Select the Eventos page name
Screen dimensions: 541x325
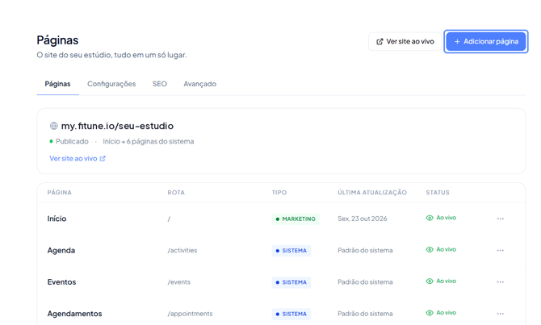coord(61,282)
